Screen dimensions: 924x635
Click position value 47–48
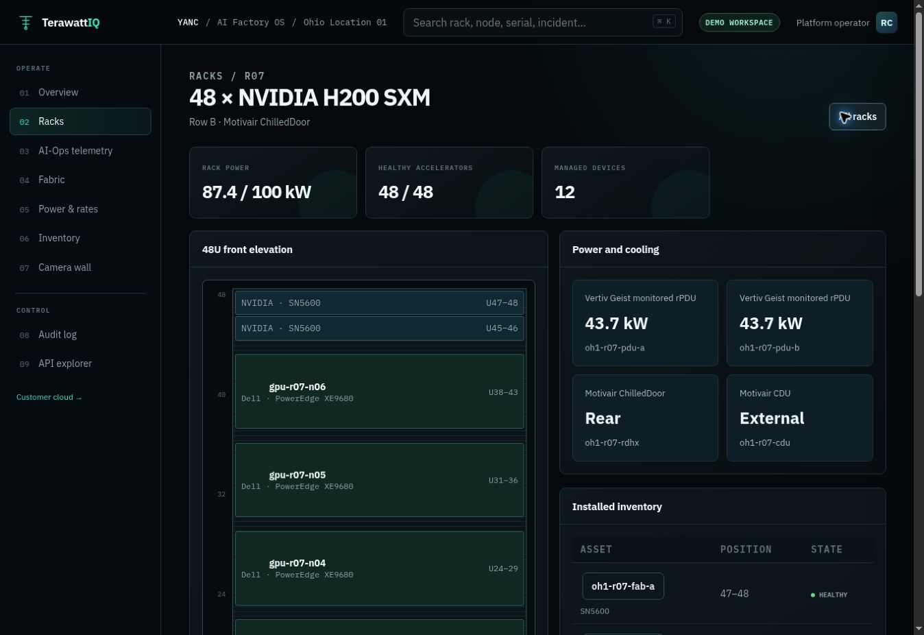(734, 594)
